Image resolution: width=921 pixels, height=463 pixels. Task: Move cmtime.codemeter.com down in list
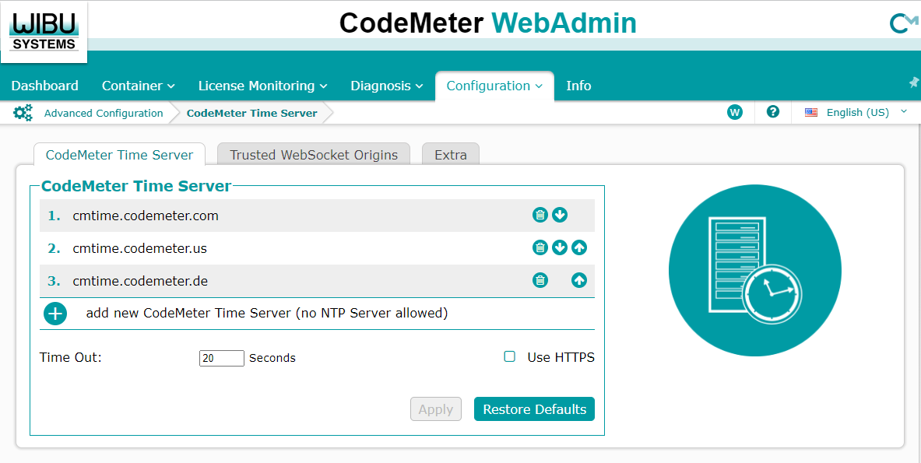pos(560,216)
